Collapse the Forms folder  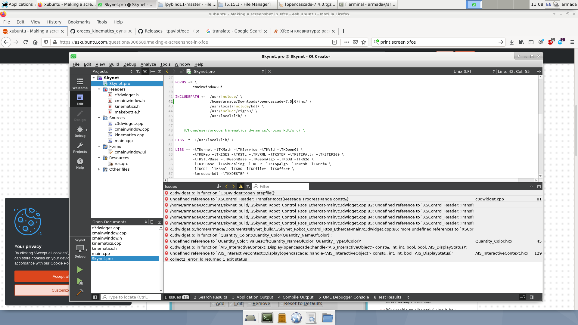pos(99,146)
